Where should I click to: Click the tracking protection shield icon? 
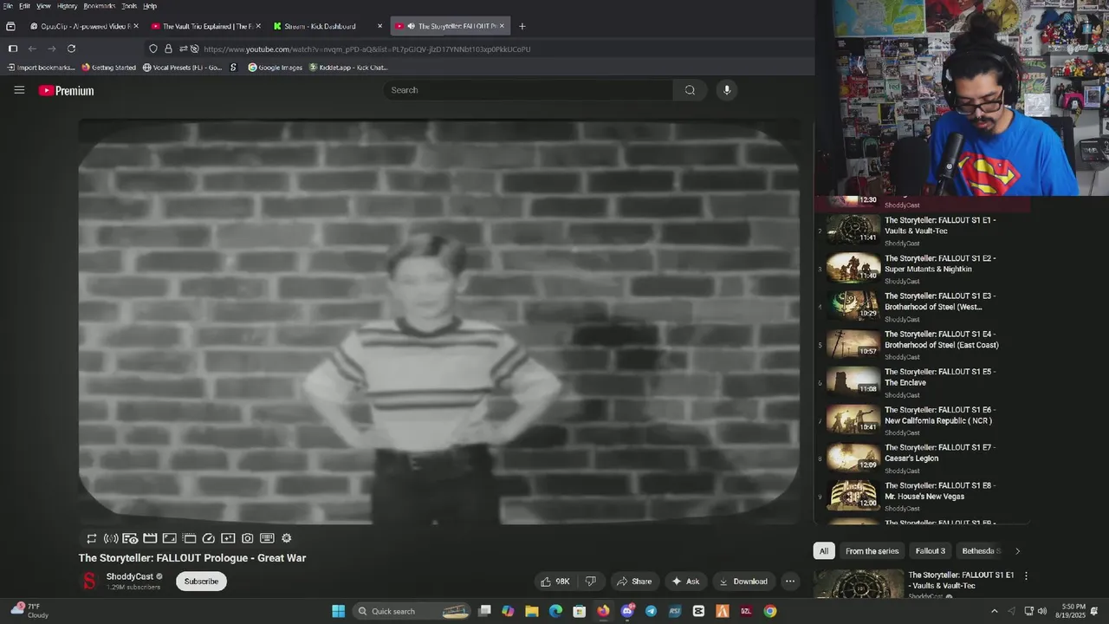tap(153, 49)
